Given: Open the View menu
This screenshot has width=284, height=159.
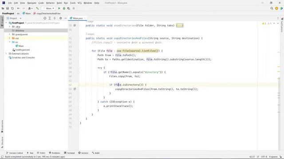Looking at the screenshot, I should [x=22, y=3].
